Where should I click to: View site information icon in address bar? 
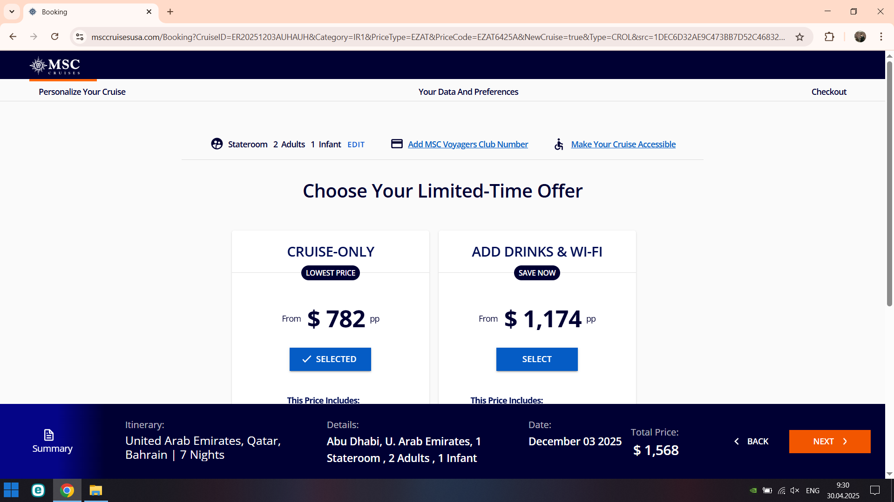[x=80, y=37]
